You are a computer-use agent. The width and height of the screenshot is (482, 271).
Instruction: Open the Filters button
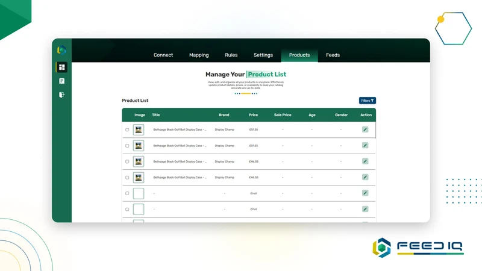tap(368, 101)
